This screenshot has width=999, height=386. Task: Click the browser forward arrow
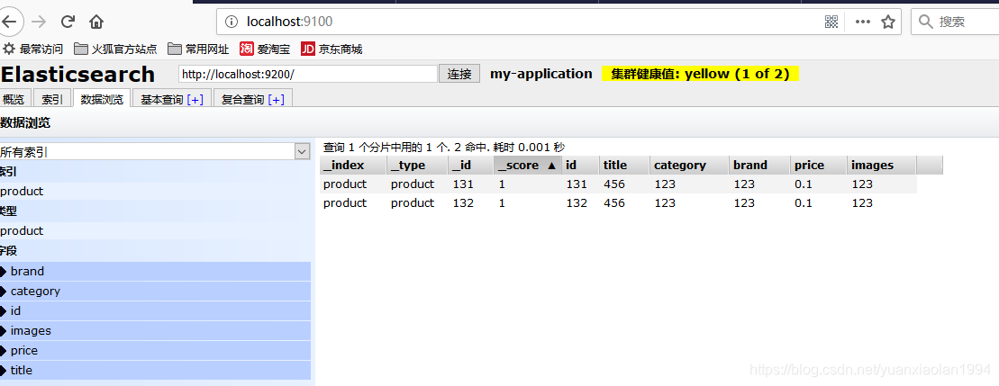(x=39, y=22)
